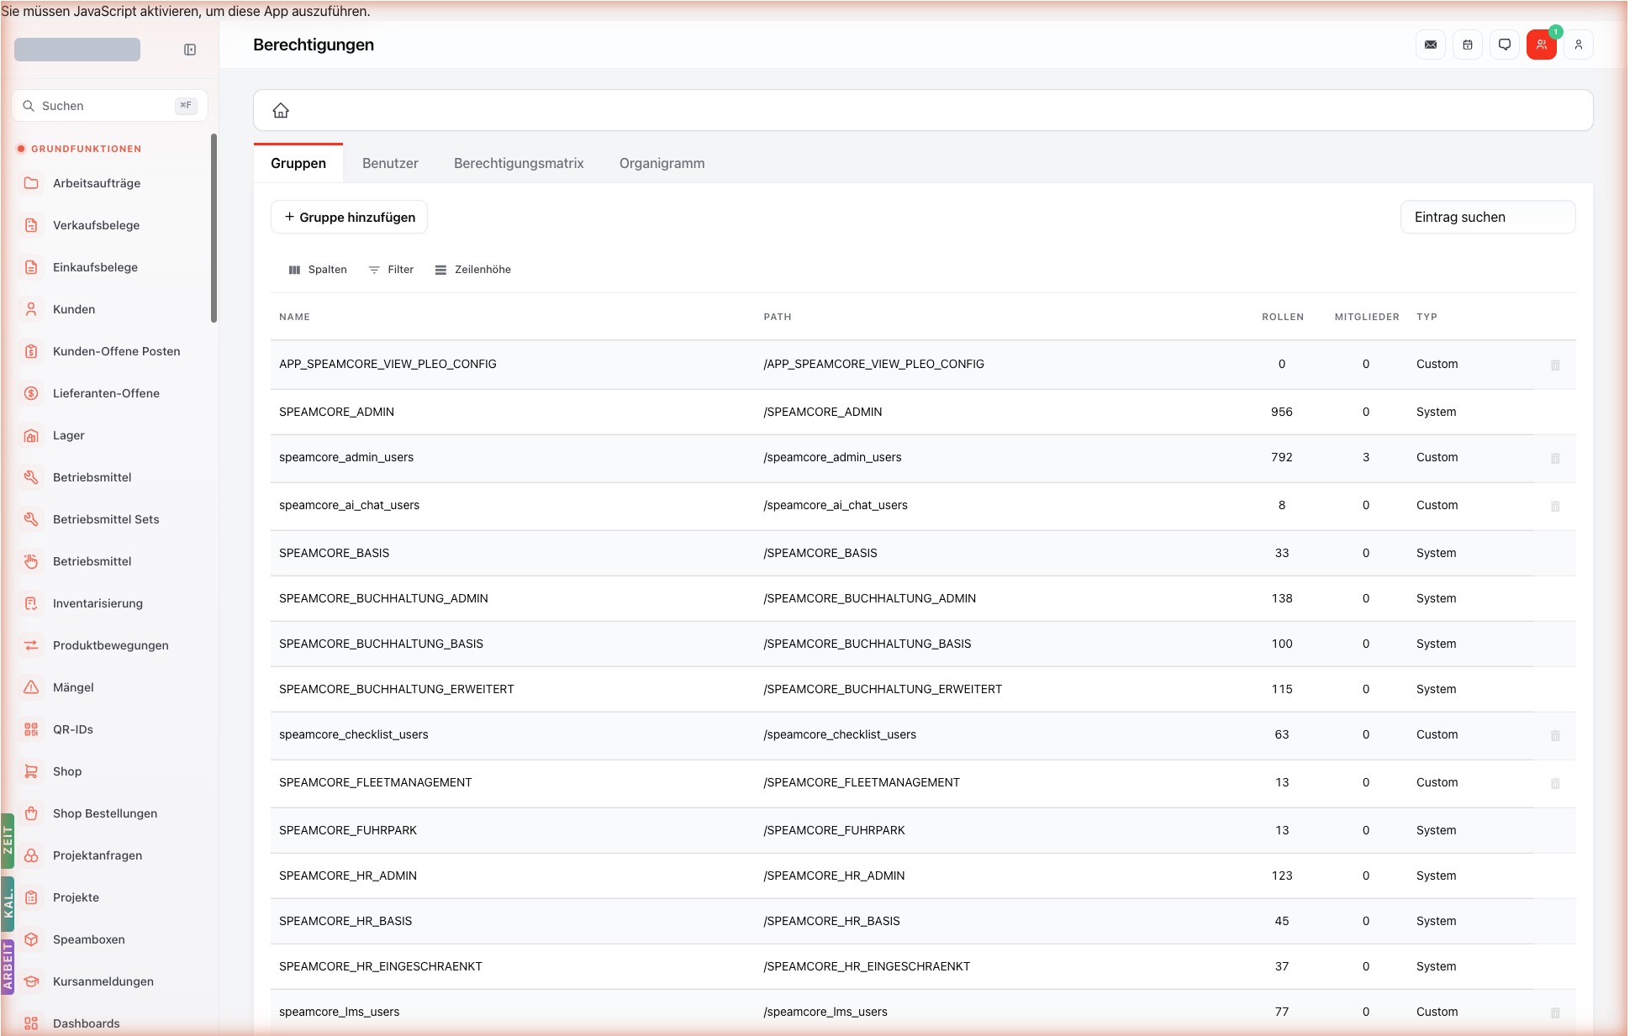The height and width of the screenshot is (1036, 1635).
Task: Open QR-IDs icon in sidebar
Action: (x=31, y=729)
